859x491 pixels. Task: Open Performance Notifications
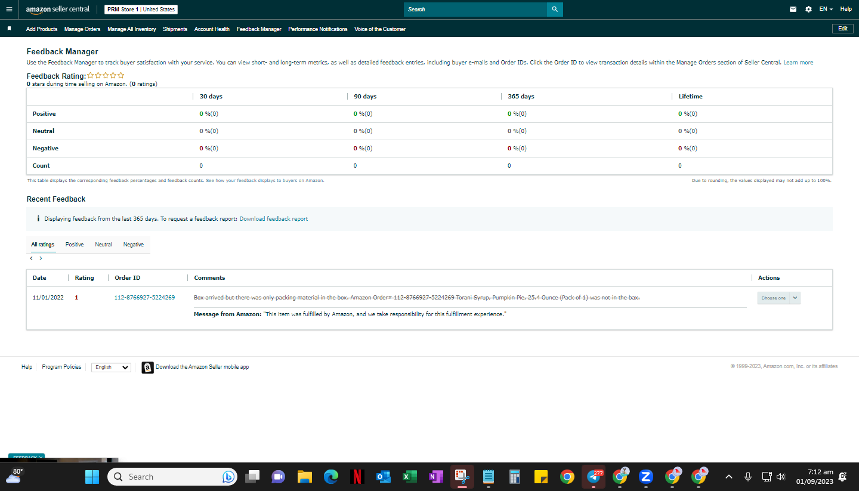318,29
